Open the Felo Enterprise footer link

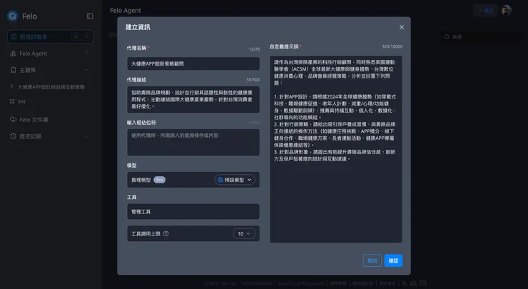pyautogui.click(x=258, y=283)
